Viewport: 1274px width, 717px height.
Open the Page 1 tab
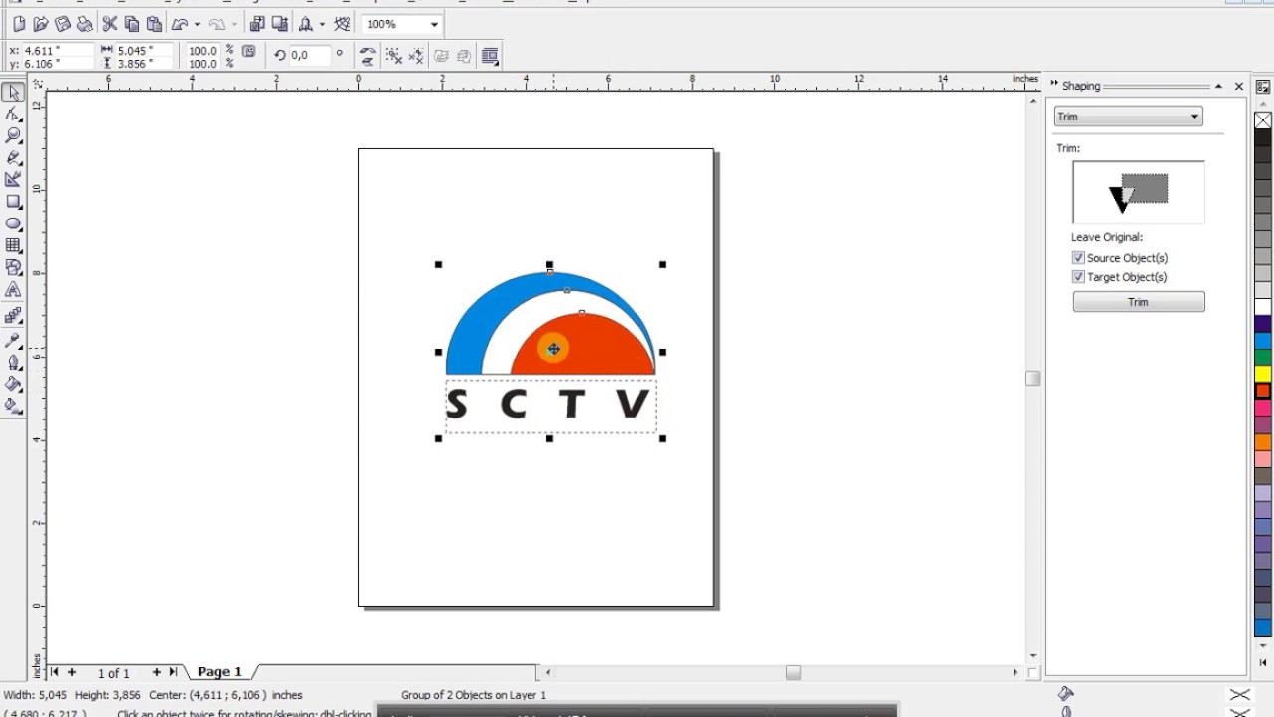(220, 672)
